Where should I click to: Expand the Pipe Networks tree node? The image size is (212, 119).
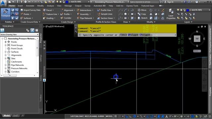(6, 65)
